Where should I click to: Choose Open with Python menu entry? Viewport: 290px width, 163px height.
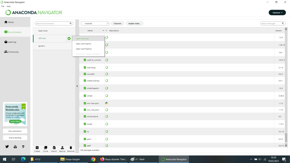tap(84, 44)
